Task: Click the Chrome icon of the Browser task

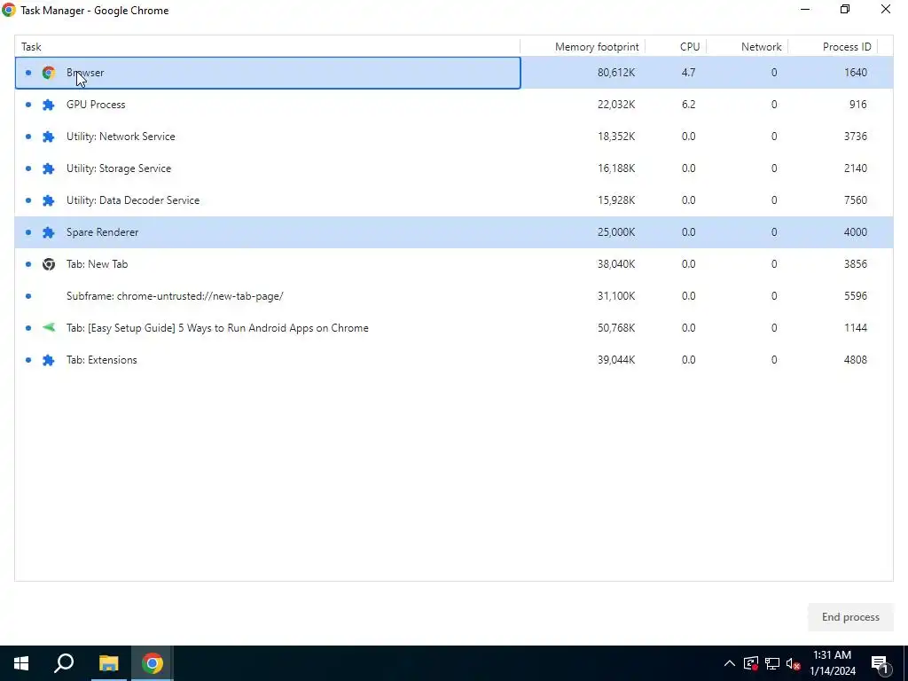Action: [x=49, y=73]
